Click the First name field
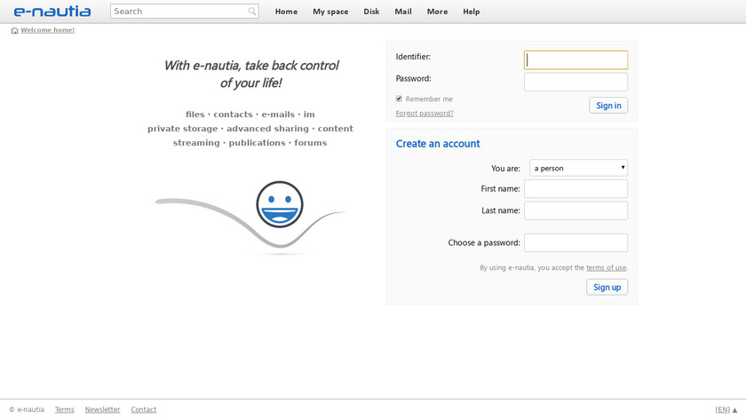 coord(575,189)
